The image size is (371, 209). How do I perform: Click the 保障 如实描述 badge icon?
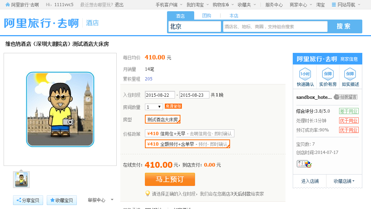coord(350,74)
